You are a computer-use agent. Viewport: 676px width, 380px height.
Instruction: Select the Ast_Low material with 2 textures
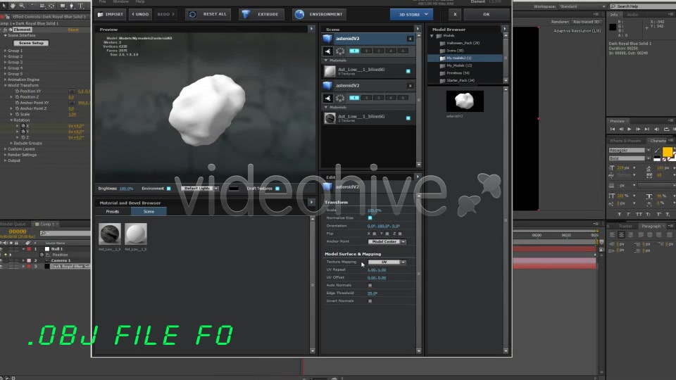click(368, 118)
